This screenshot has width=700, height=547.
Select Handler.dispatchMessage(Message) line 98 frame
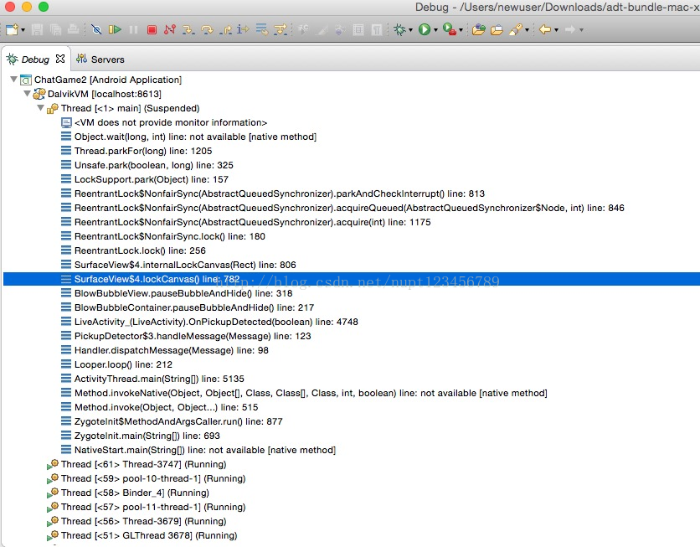[172, 351]
